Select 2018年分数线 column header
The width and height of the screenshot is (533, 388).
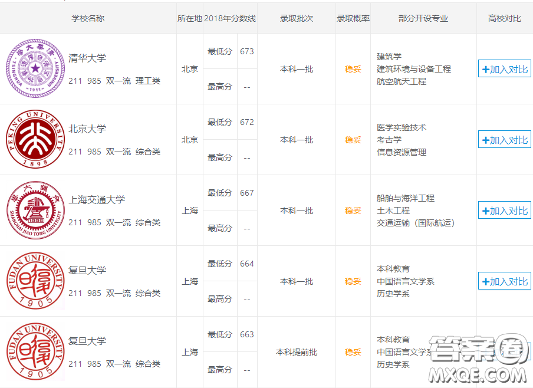click(230, 18)
